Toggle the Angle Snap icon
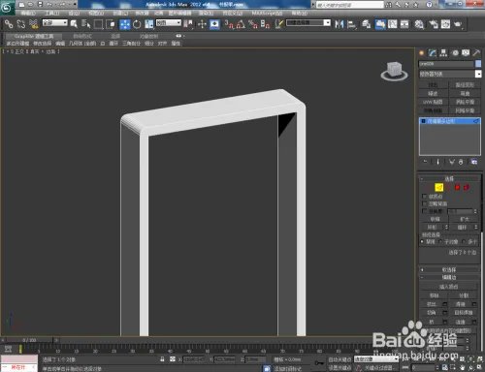 click(241, 24)
